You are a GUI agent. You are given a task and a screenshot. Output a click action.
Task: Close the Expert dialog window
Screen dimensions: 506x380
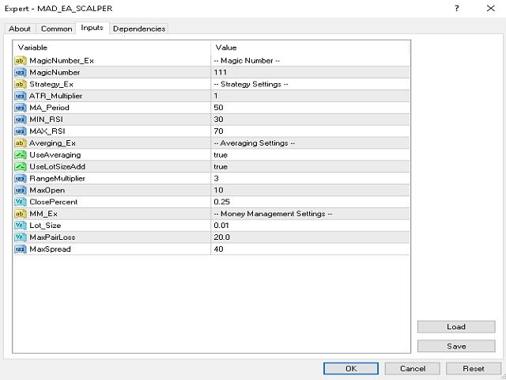[491, 9]
